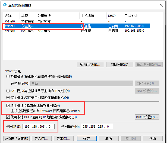Confirm with the 确定 button

[86, 138]
